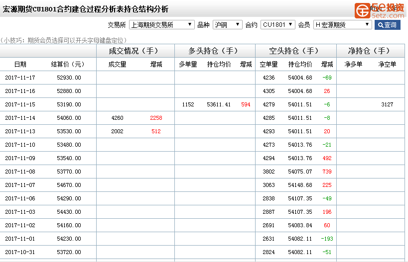Open the 合约 dropdown showing CU1801
The image size is (408, 262).
277,25
